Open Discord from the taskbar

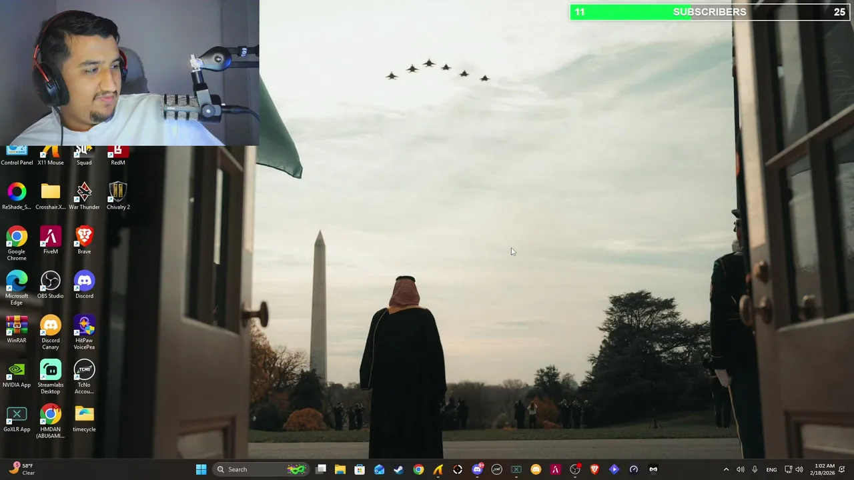click(x=477, y=469)
